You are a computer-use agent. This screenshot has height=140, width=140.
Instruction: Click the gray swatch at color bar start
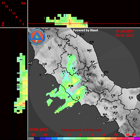click(31, 138)
